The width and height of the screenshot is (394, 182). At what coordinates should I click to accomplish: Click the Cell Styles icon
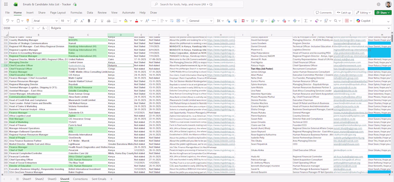262,21
